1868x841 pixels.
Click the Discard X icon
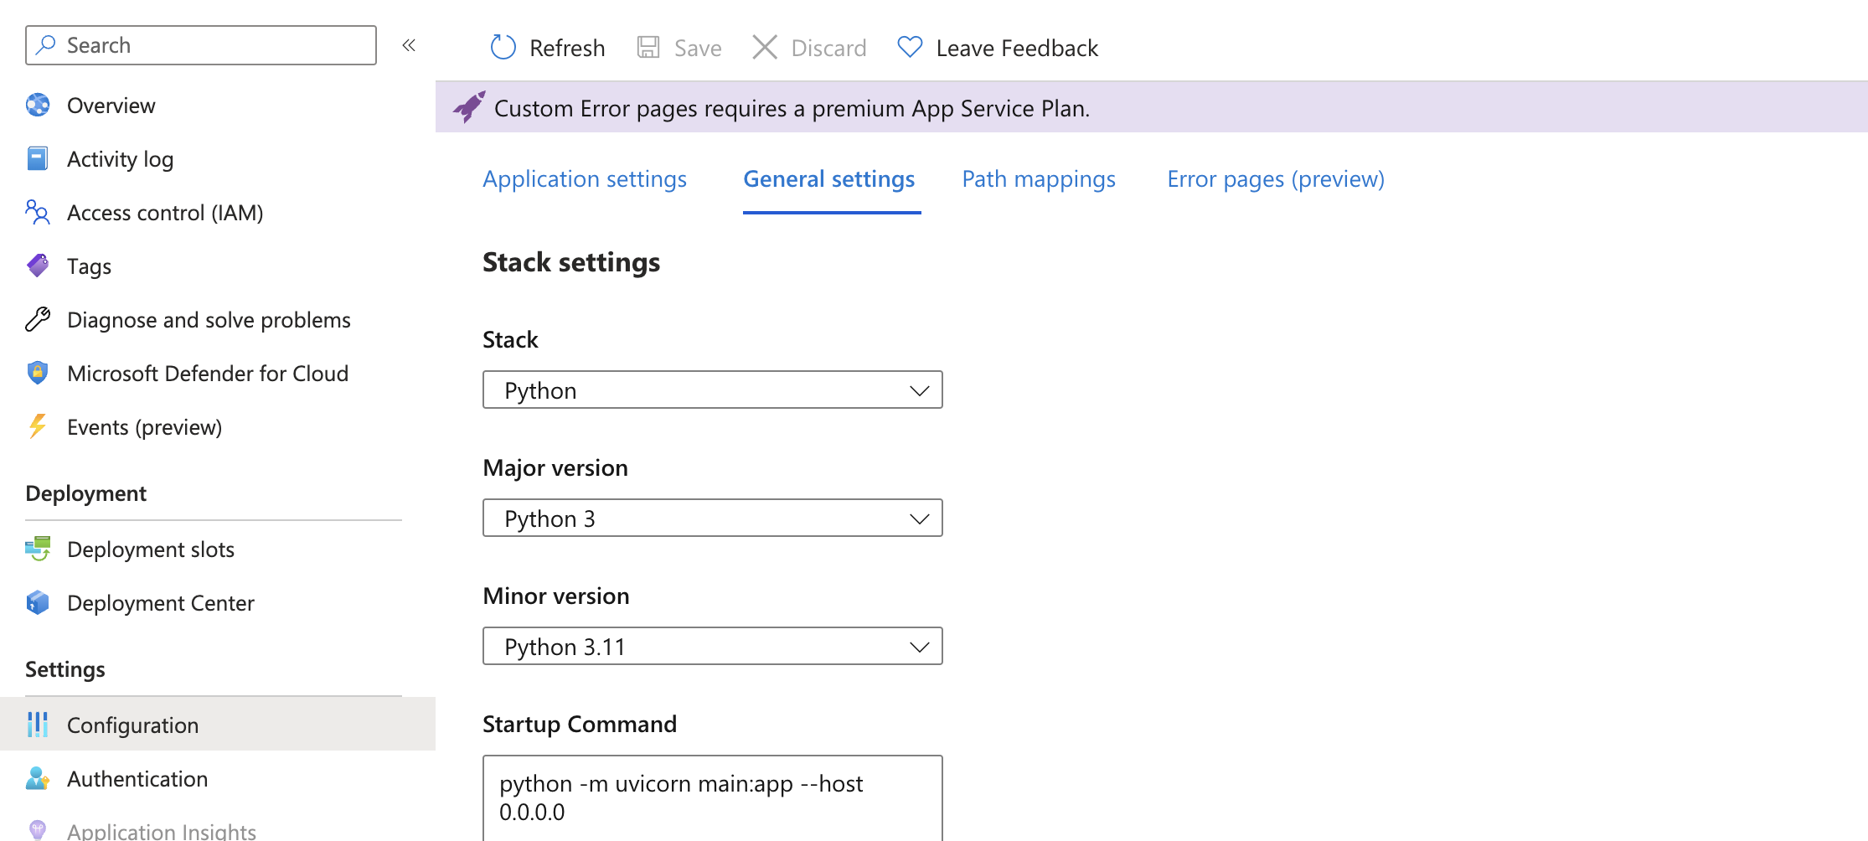(x=765, y=48)
